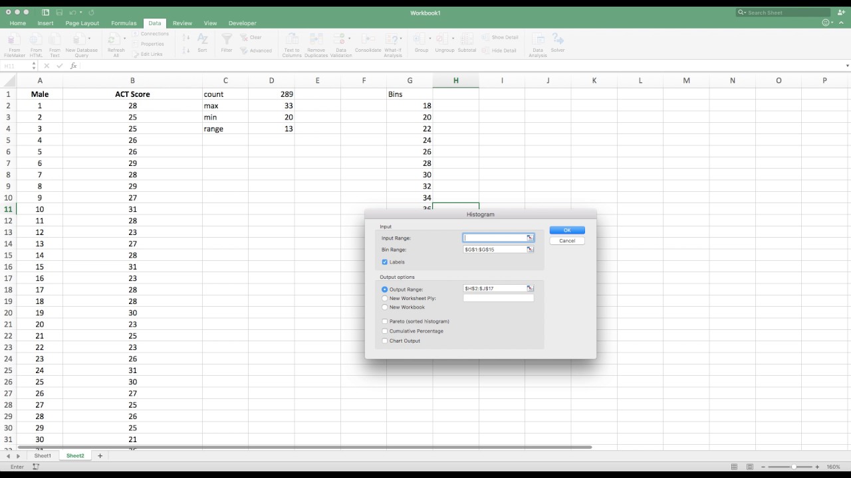
Task: Click the Connections button
Action: pos(150,34)
